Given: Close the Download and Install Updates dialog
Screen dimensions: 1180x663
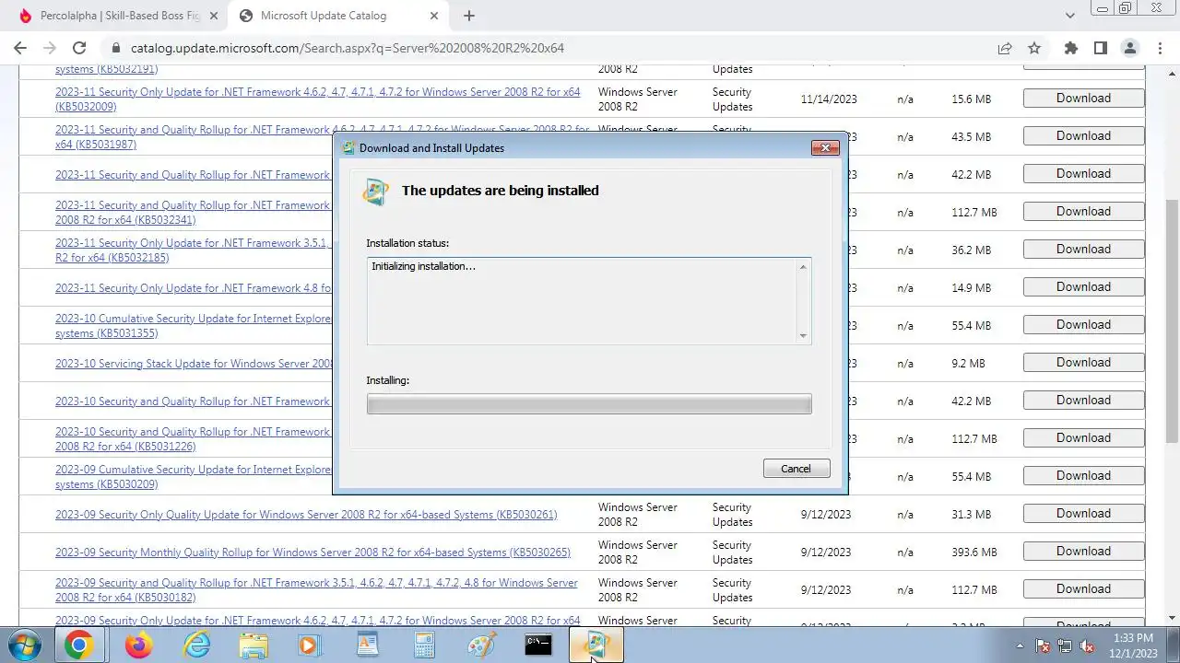Looking at the screenshot, I should pyautogui.click(x=825, y=147).
